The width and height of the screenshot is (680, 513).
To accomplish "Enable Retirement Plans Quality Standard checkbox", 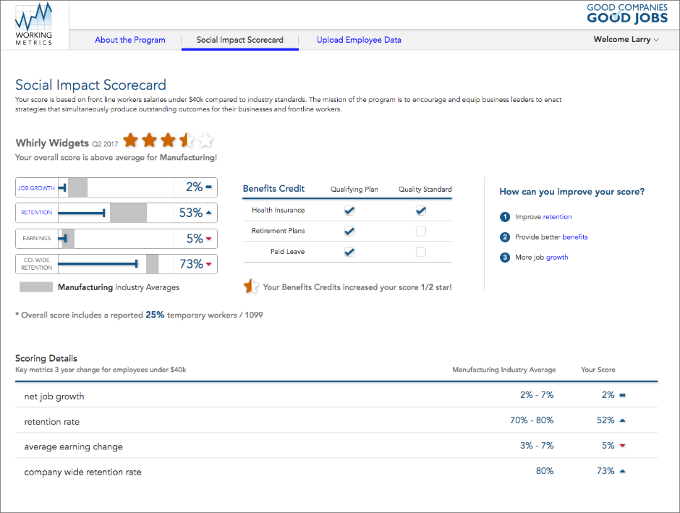I will (421, 232).
